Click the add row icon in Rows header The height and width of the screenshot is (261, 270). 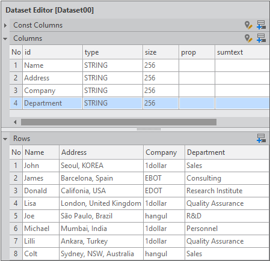(262, 138)
